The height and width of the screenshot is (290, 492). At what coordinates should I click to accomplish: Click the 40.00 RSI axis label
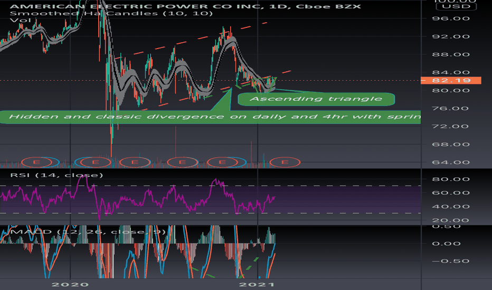[451, 207]
